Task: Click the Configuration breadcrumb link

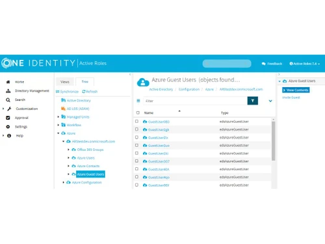Action: (189, 89)
